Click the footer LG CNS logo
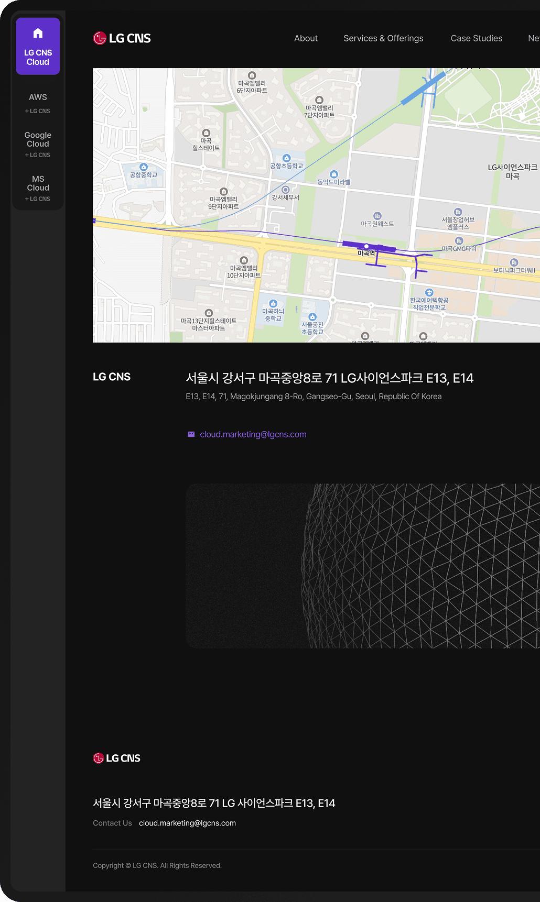The width and height of the screenshot is (540, 902). 116,758
